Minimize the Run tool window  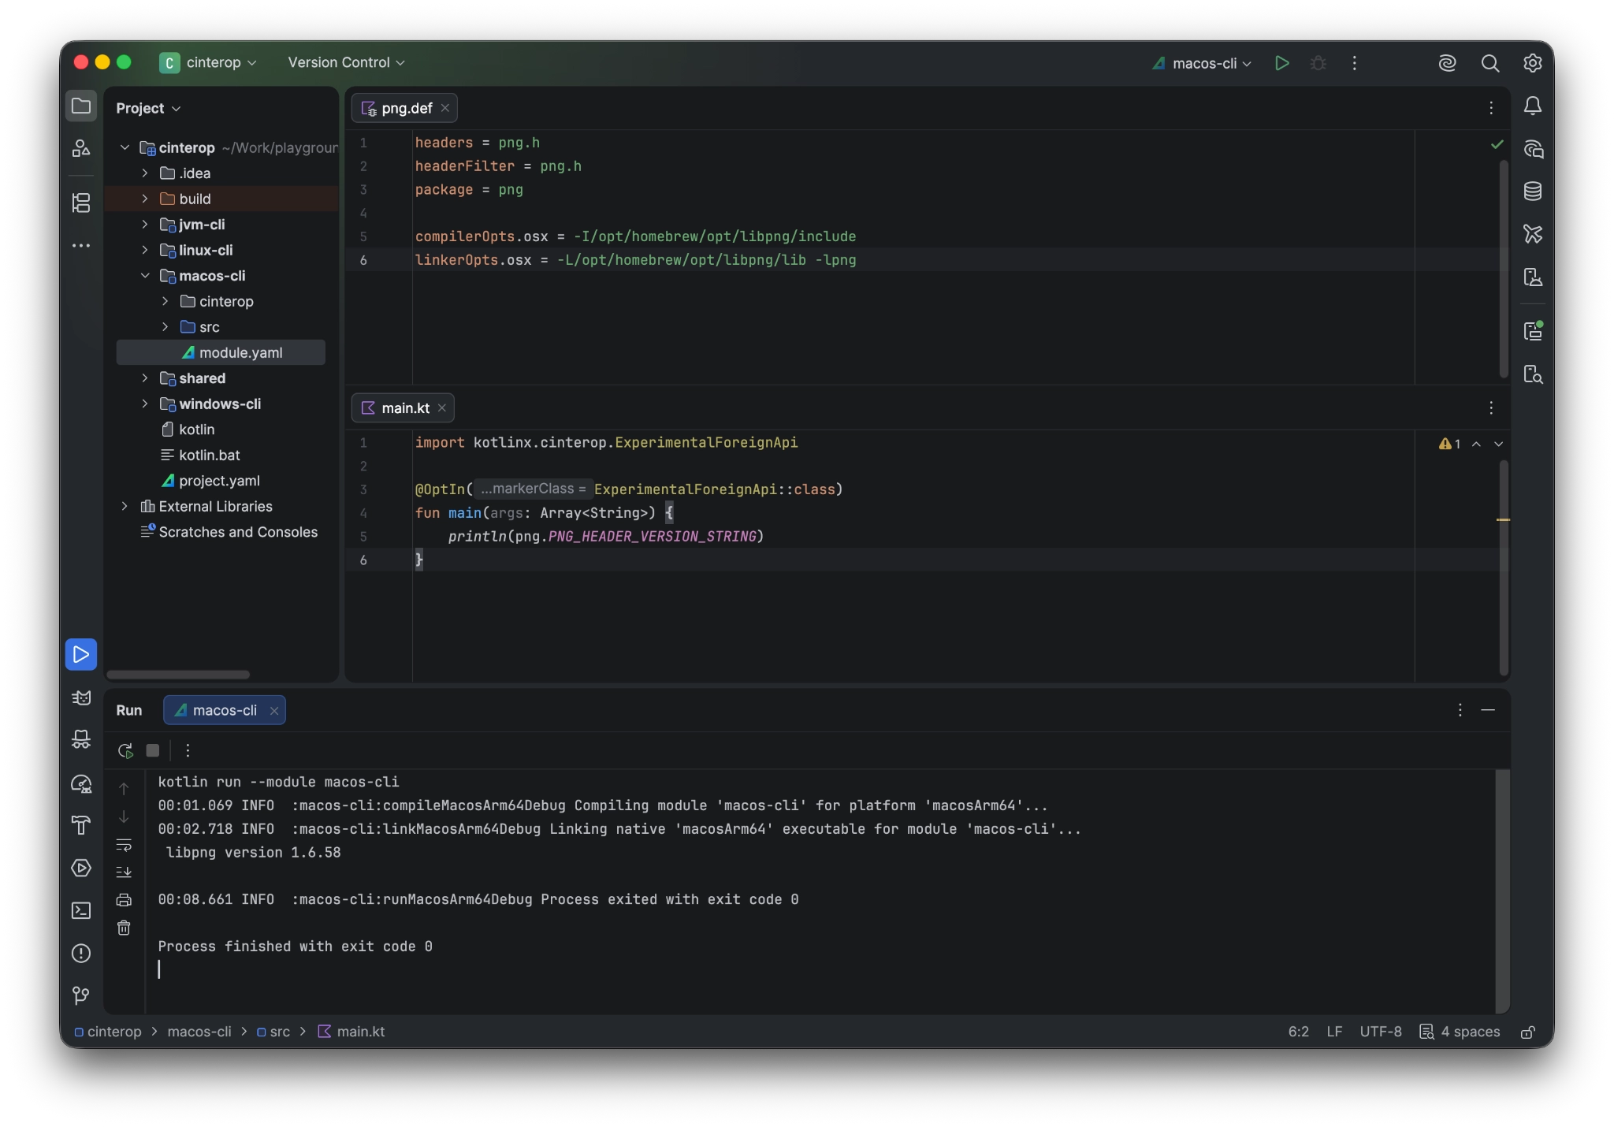click(1488, 710)
